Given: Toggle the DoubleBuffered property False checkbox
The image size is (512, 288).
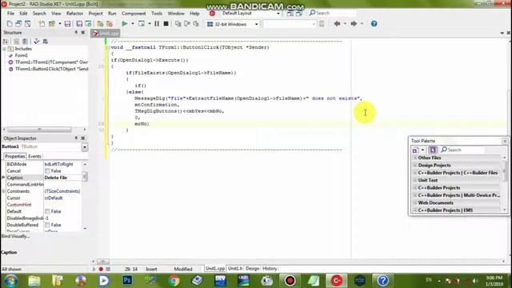Looking at the screenshot, I should (x=47, y=225).
